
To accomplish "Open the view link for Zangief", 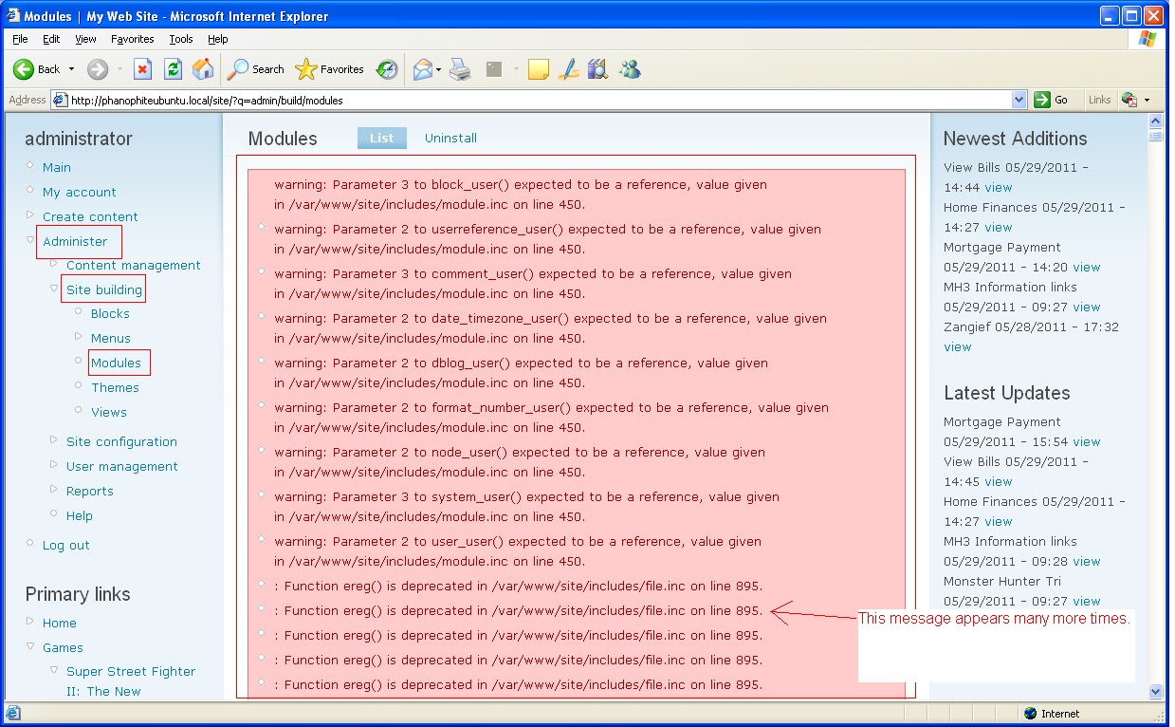I will tap(957, 346).
